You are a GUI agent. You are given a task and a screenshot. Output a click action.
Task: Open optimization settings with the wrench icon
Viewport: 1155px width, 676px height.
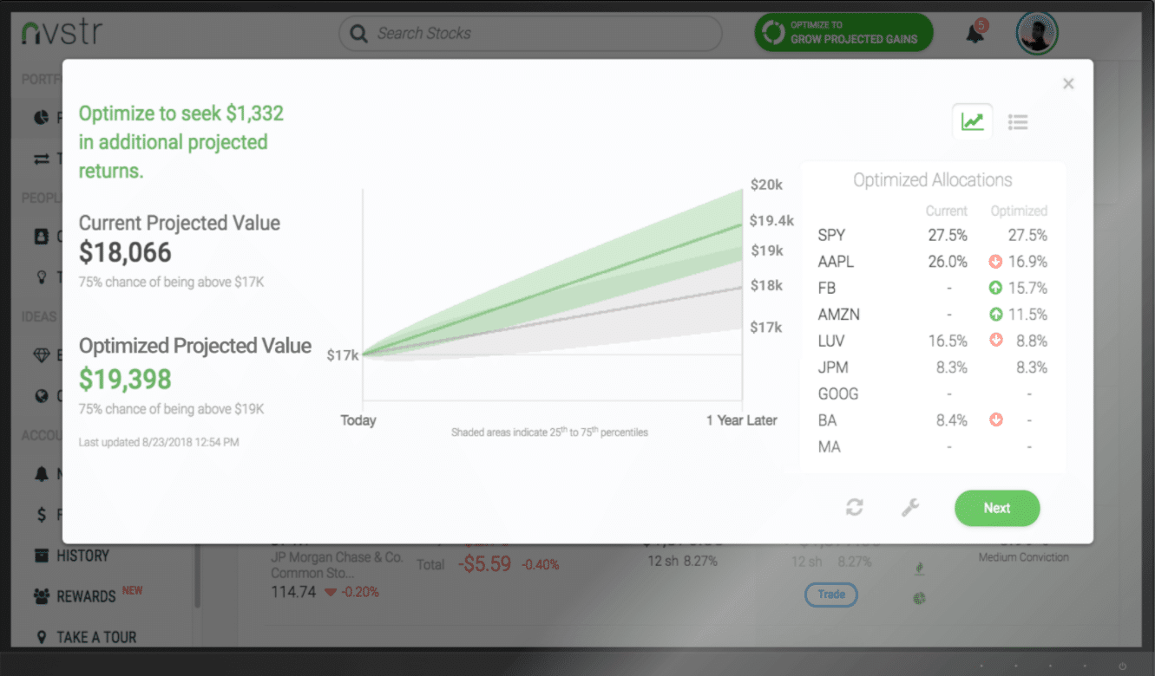(909, 508)
